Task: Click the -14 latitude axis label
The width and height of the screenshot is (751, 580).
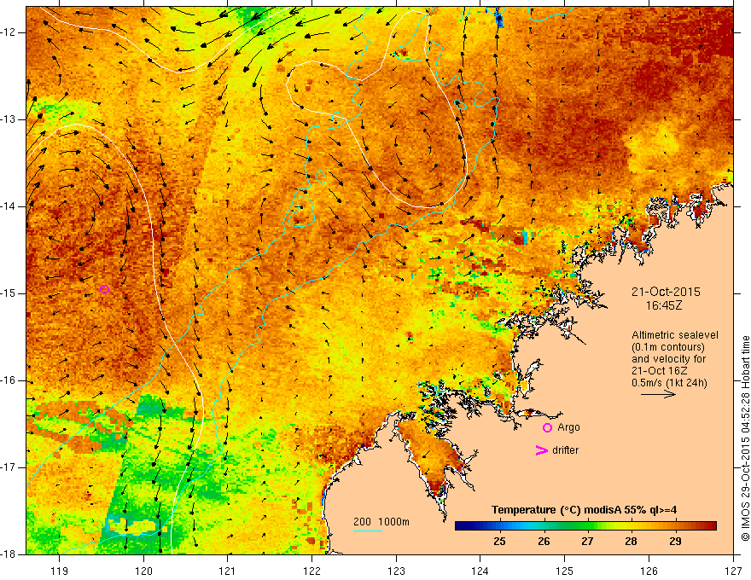Action: click(x=9, y=206)
